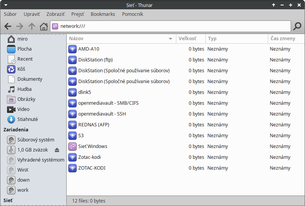Click the WinX drive icon

coord(11,170)
